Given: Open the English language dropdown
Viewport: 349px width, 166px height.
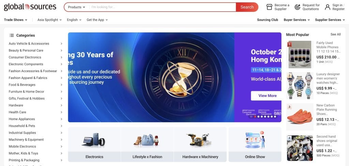Looking at the screenshot, I should coord(74,20).
